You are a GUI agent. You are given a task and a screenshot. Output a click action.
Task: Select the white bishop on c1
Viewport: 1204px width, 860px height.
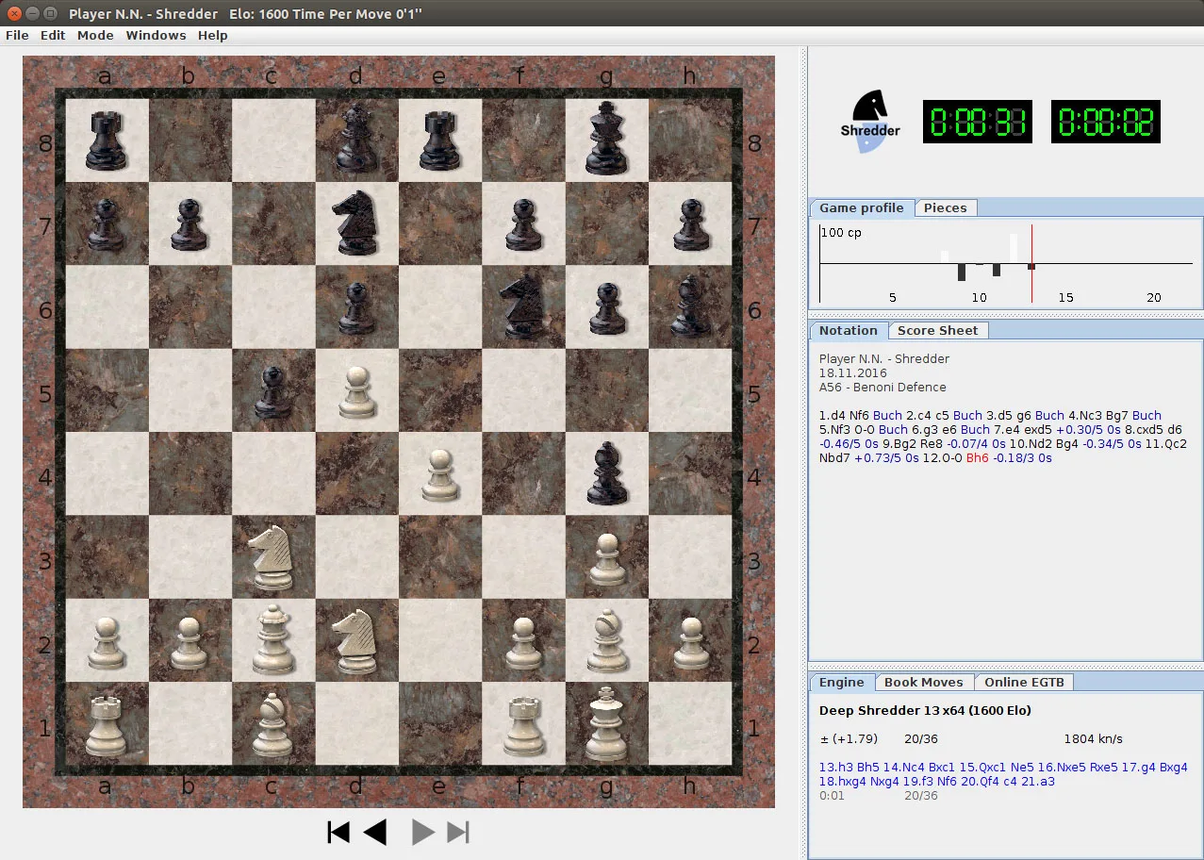click(273, 724)
